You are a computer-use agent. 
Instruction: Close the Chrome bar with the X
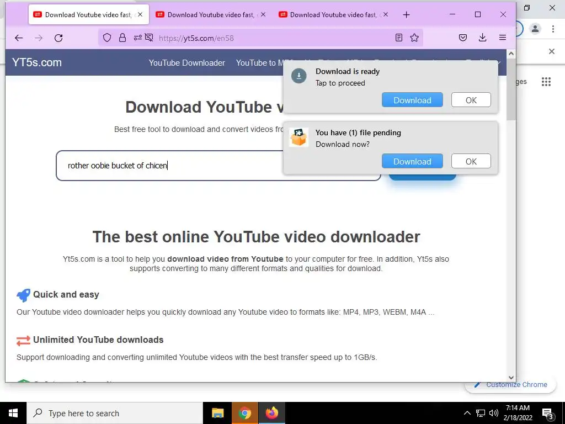[551, 51]
